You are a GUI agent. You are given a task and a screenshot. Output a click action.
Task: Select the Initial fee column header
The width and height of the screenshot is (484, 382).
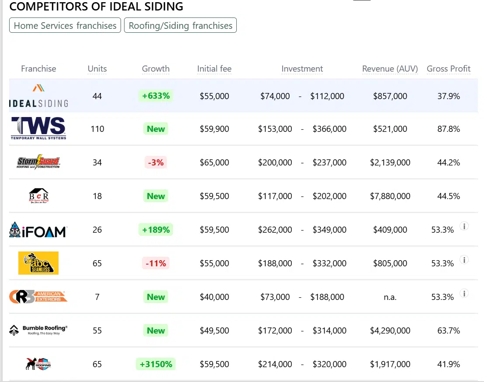pyautogui.click(x=214, y=69)
